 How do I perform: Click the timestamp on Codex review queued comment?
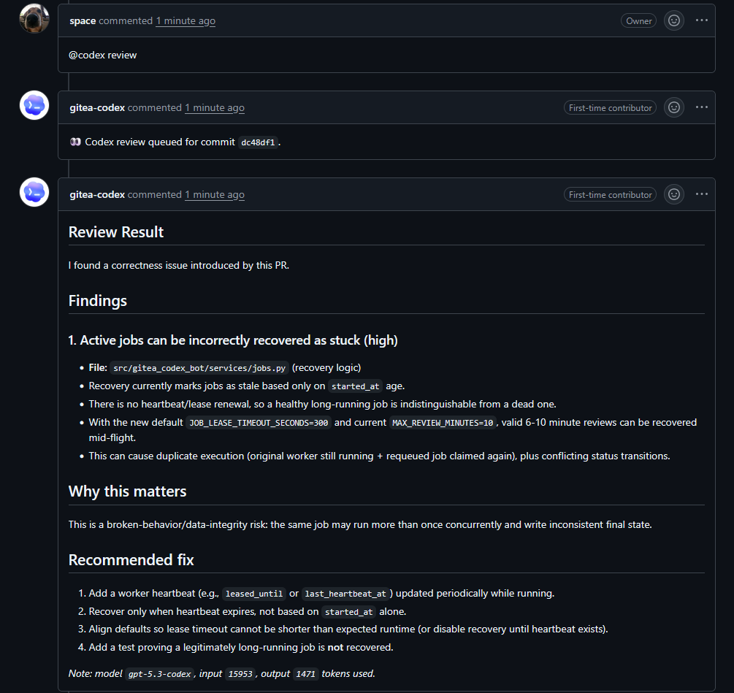pyautogui.click(x=215, y=107)
